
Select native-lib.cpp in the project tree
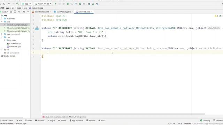(14, 47)
